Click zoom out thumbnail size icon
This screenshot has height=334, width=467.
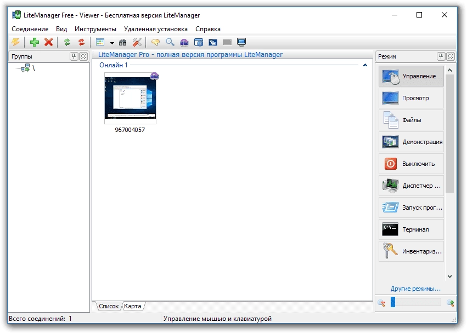point(381,303)
